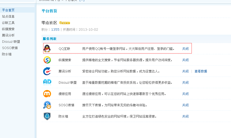Screen dimensions: 231x138
Task: Click the QQ互联 description about 一键登录网站
Action: (x=128, y=49)
